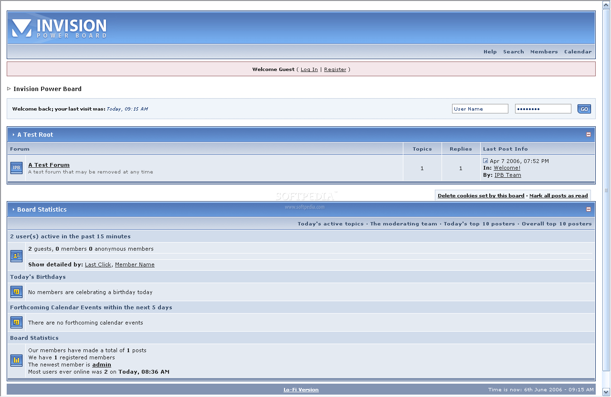The image size is (611, 397).
Task: Click the Forum column header
Action: click(x=205, y=149)
